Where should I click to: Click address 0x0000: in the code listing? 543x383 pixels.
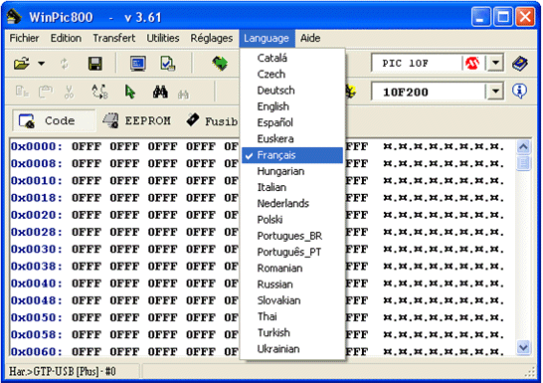click(x=37, y=146)
